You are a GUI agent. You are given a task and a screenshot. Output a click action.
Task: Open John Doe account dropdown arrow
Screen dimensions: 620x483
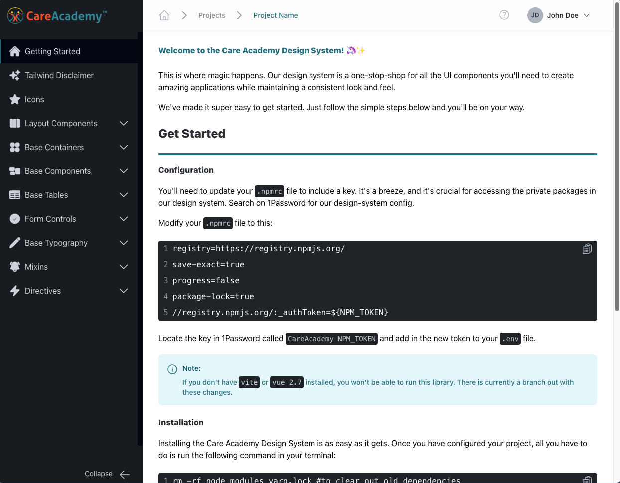(x=587, y=15)
